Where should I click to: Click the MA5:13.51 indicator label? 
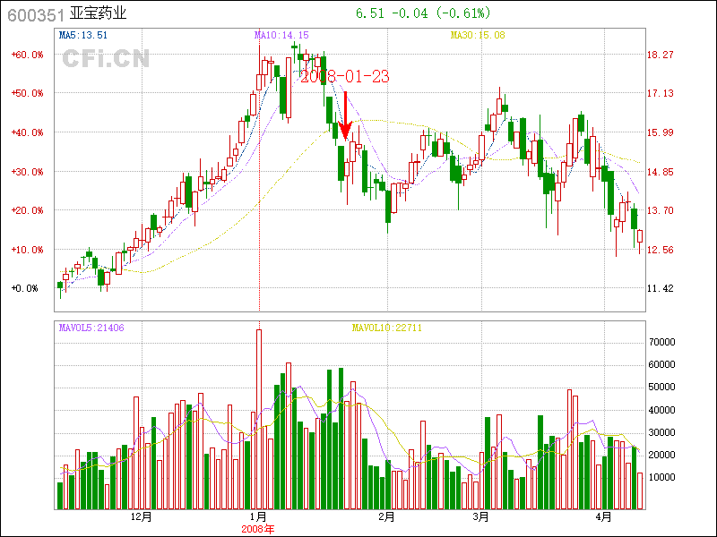83,35
